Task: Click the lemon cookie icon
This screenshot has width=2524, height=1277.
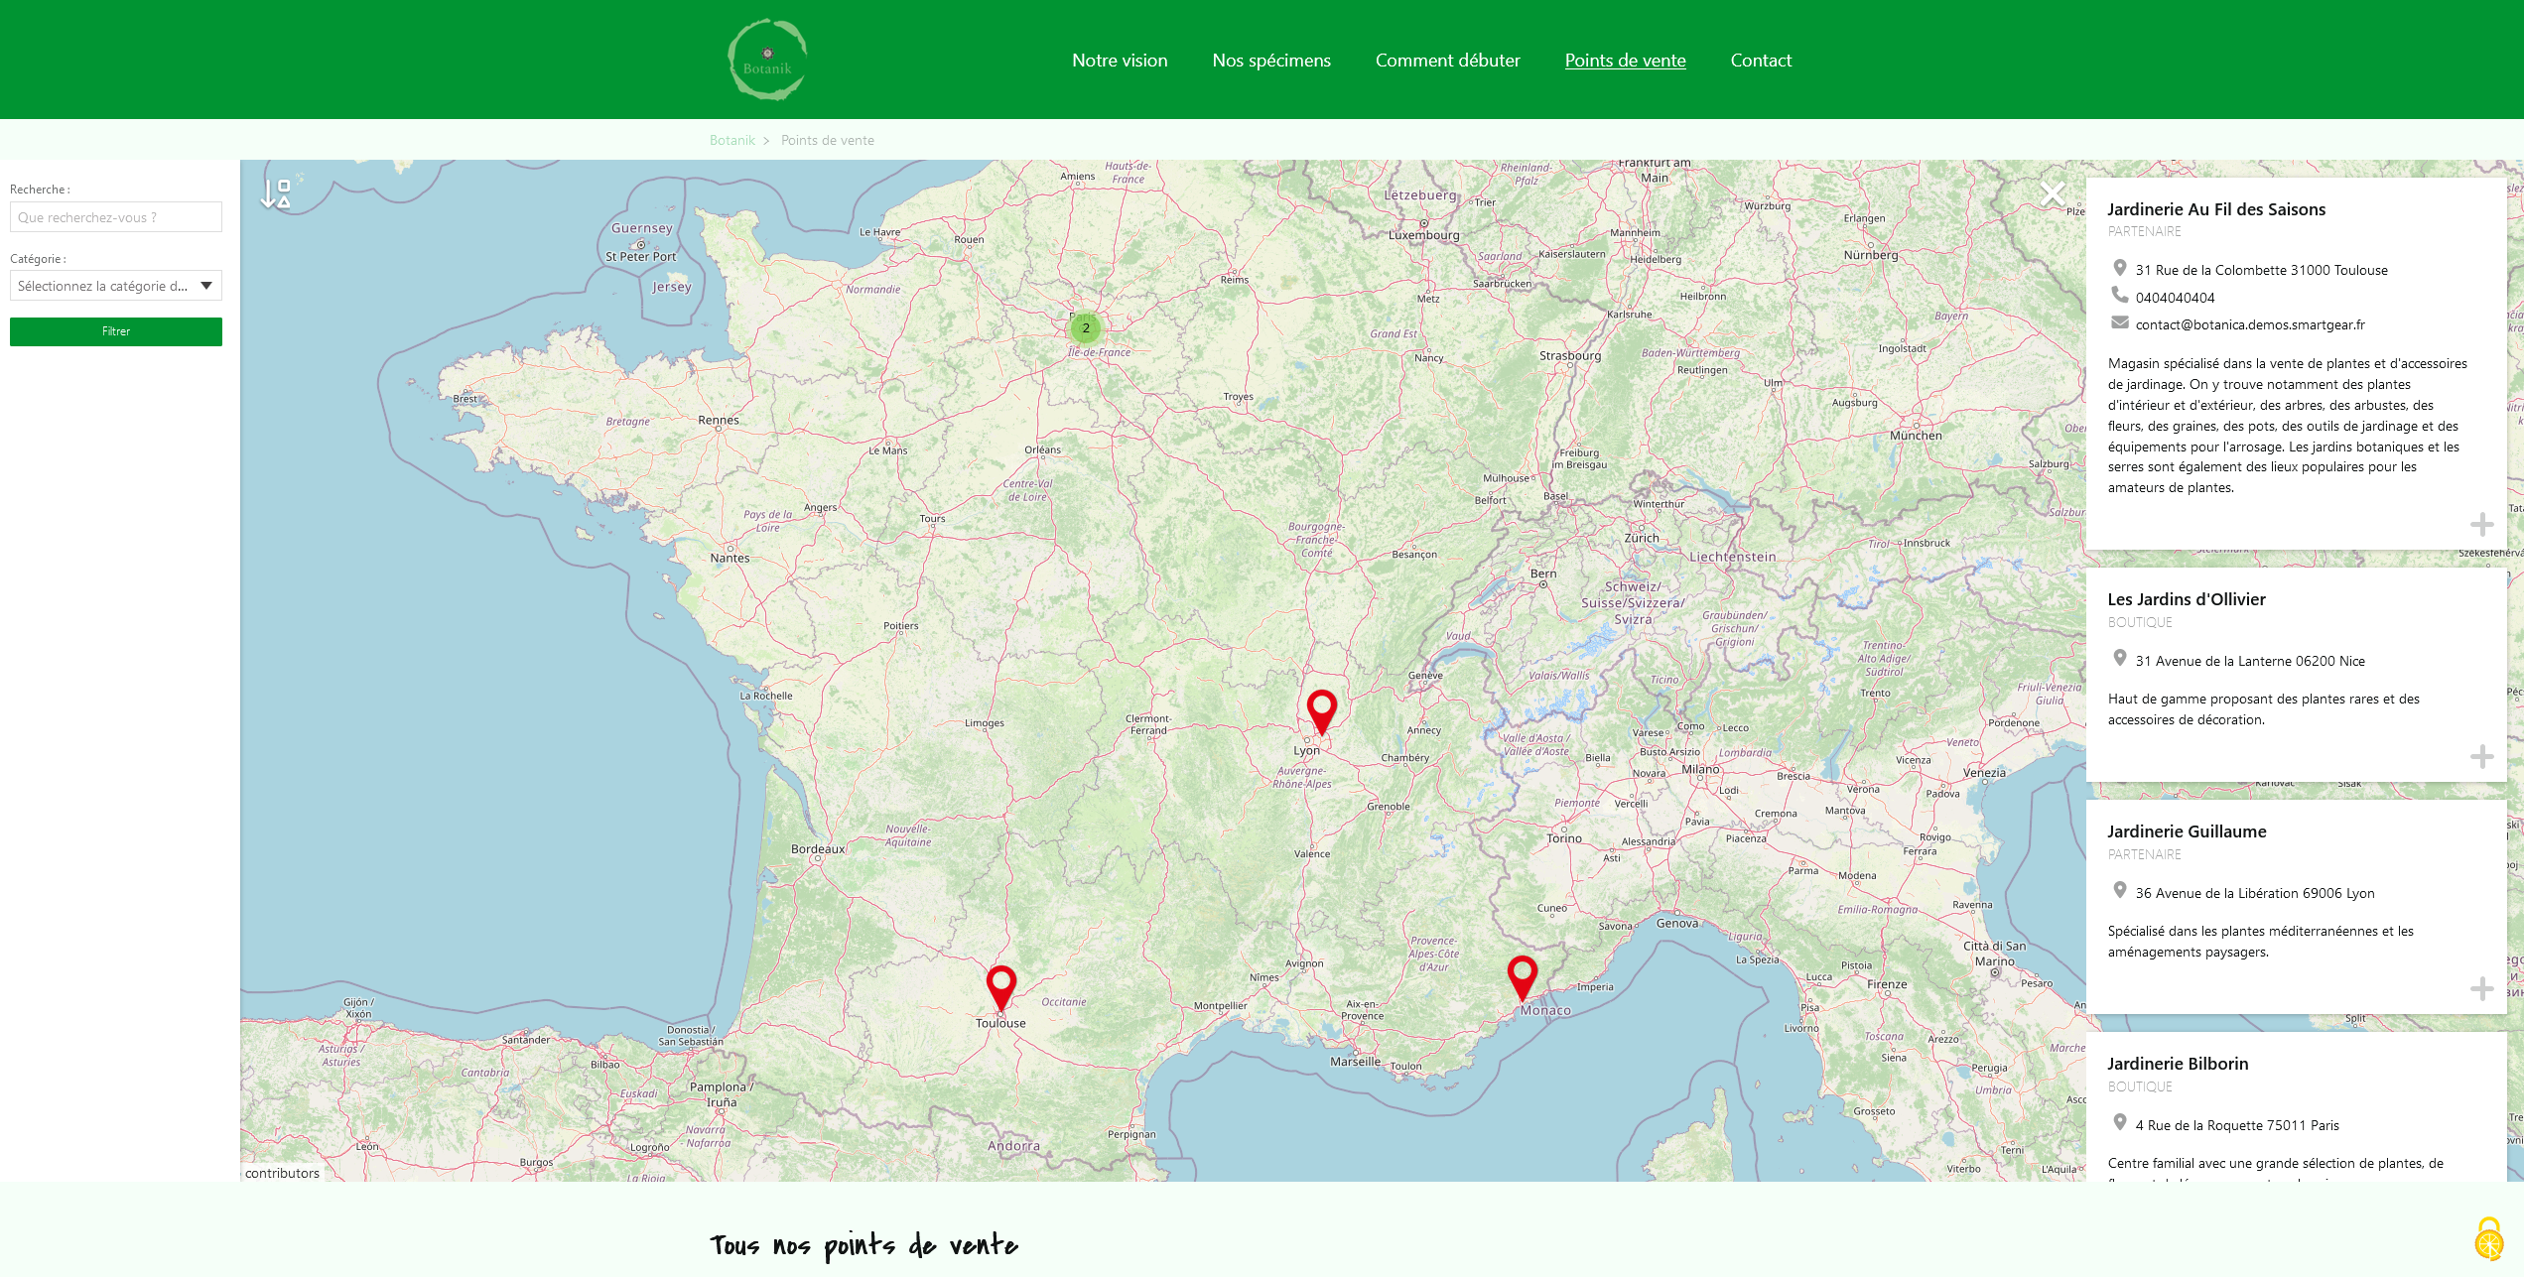Action: pyautogui.click(x=2489, y=1239)
